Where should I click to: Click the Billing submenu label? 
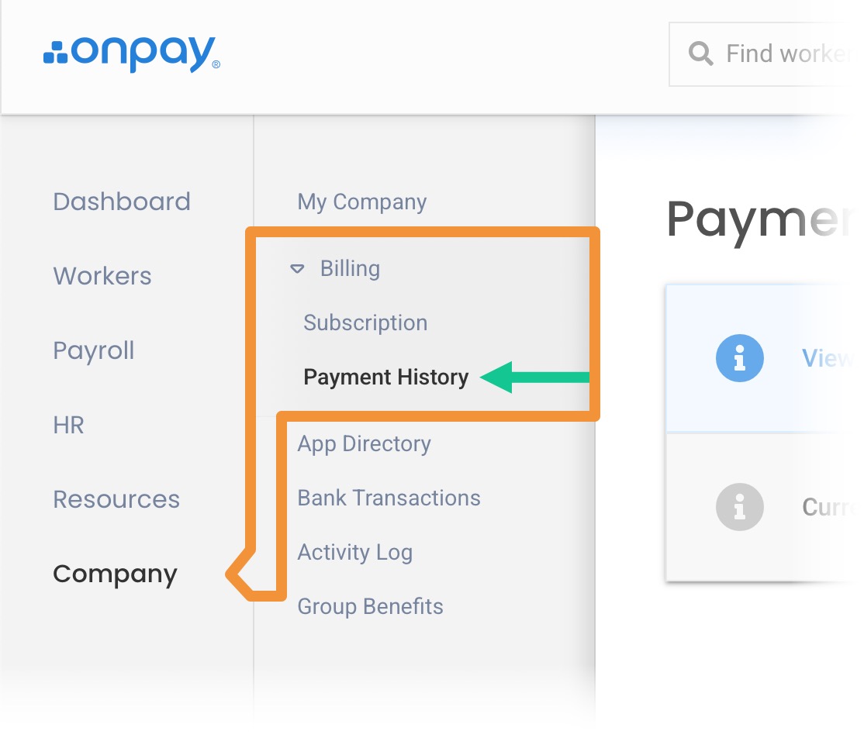pos(350,269)
